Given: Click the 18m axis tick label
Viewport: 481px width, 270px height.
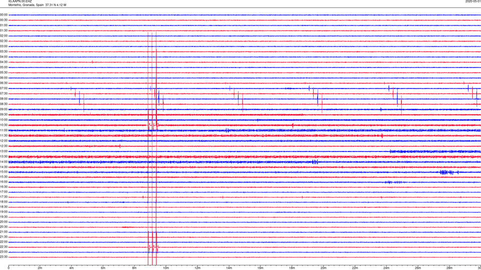Looking at the screenshot, I should [x=292, y=268].
